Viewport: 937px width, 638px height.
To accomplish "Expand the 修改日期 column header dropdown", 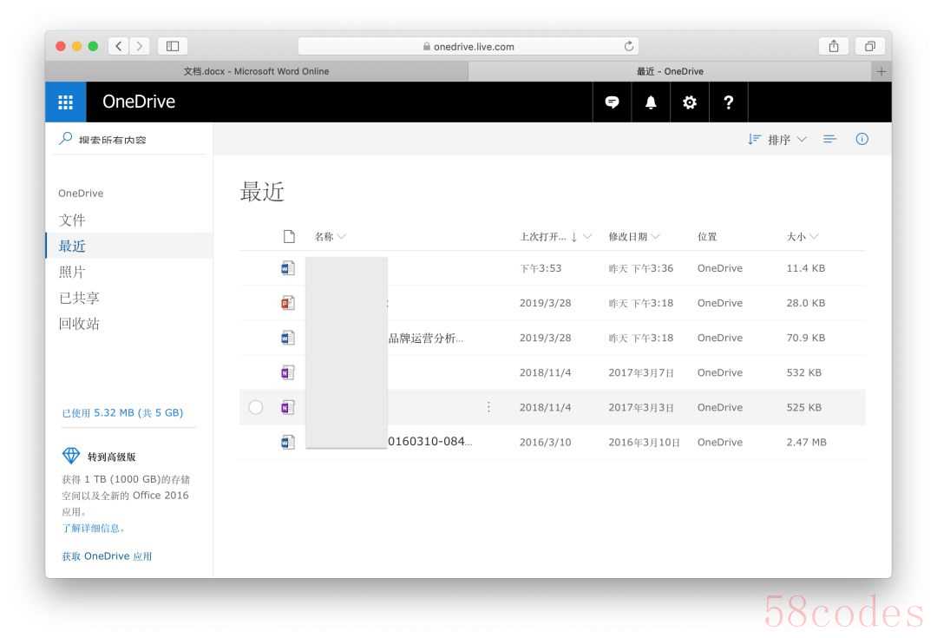I will pyautogui.click(x=656, y=237).
